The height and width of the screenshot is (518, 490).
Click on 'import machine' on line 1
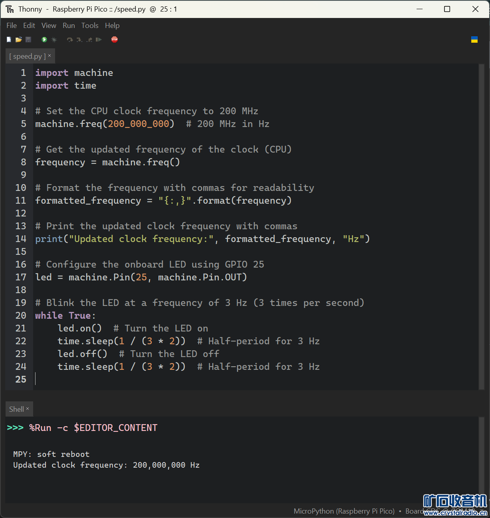tap(74, 73)
